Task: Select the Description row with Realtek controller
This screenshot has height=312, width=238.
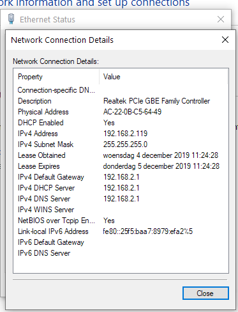Action: [121, 101]
